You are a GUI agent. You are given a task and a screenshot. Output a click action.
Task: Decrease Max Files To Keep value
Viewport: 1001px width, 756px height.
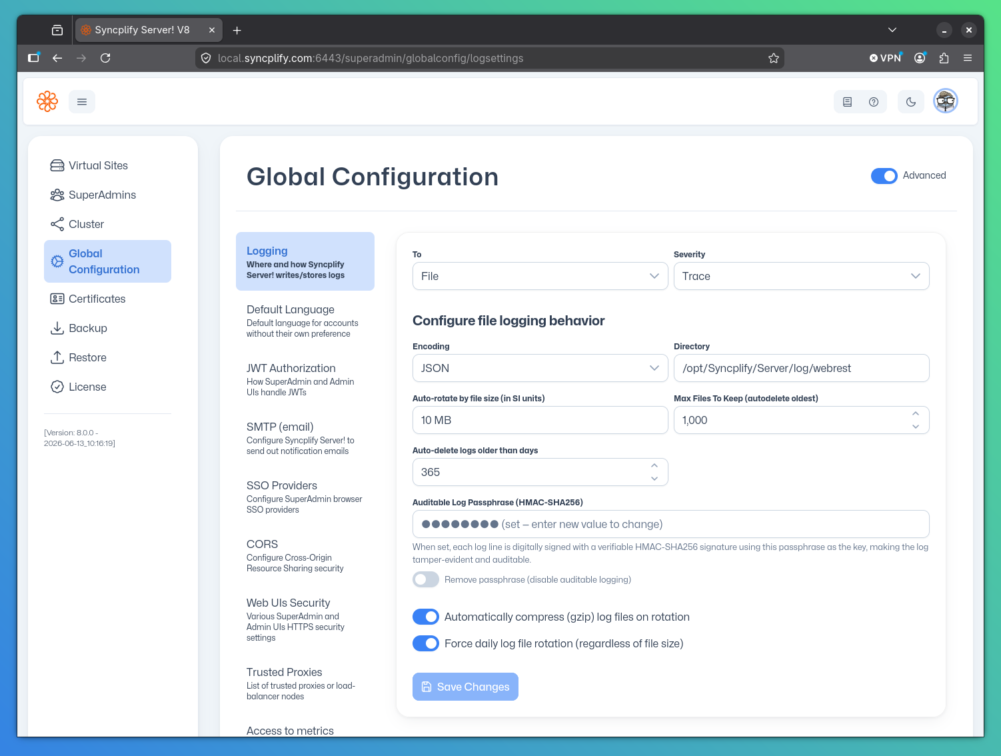point(916,427)
